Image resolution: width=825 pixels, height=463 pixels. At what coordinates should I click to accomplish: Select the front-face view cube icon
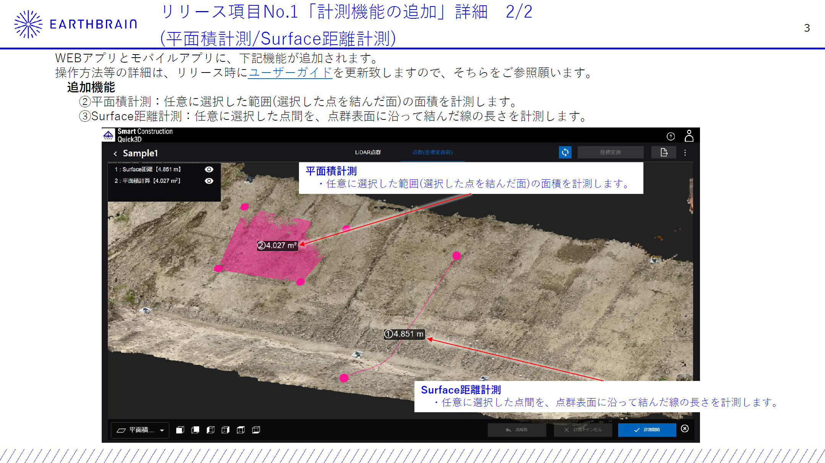(x=180, y=430)
